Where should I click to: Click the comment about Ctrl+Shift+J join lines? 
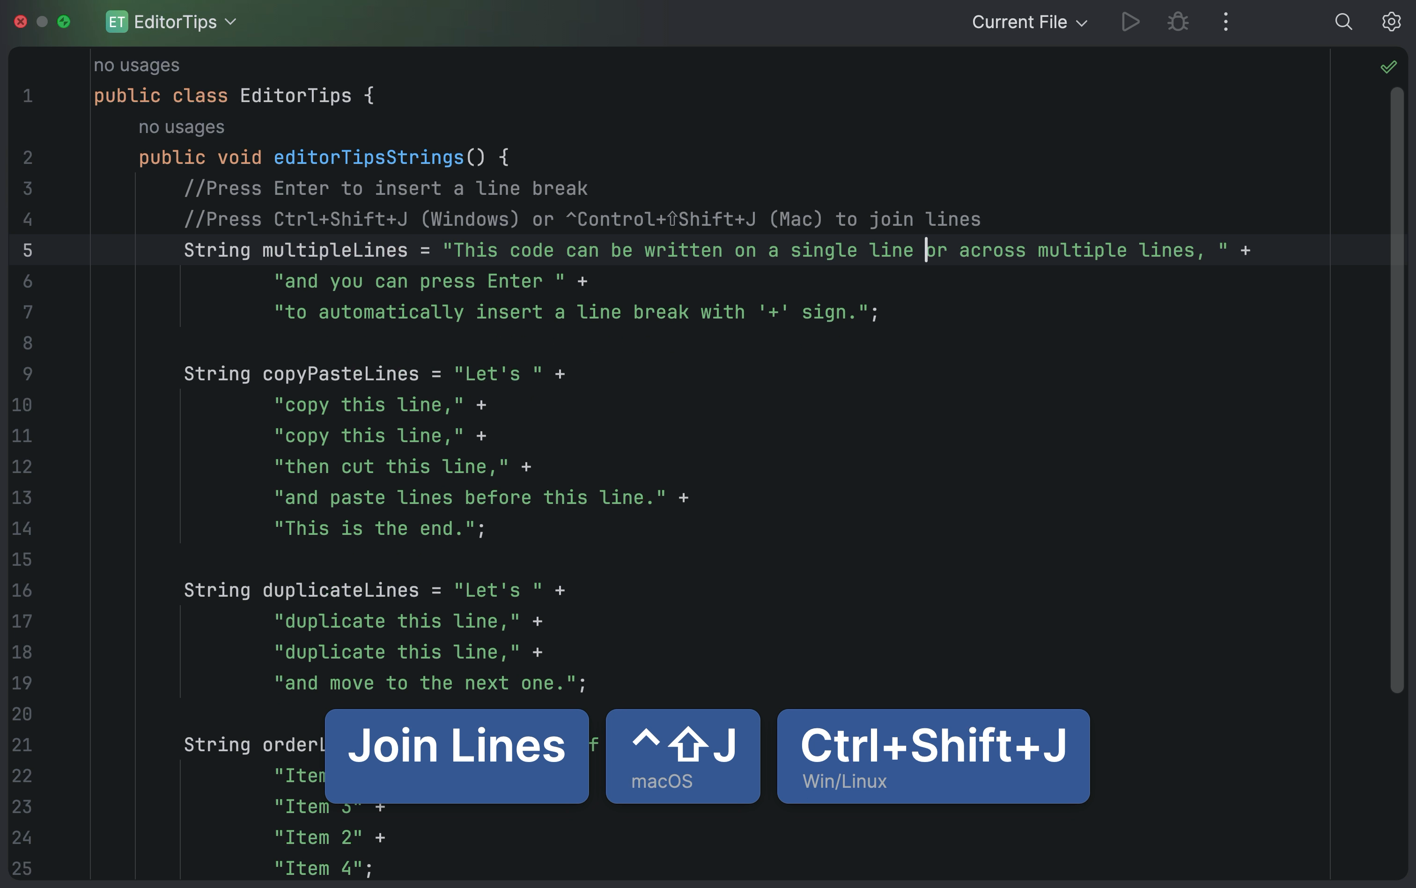point(582,220)
